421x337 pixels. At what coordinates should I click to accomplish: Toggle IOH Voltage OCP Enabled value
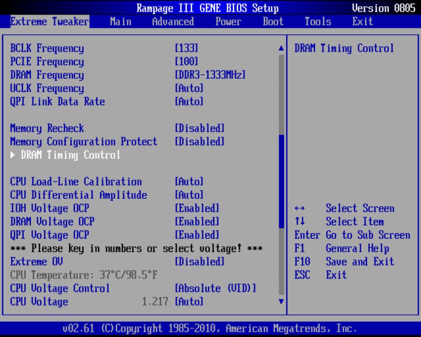tap(197, 208)
